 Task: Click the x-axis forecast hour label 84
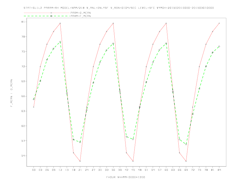(x=219, y=170)
